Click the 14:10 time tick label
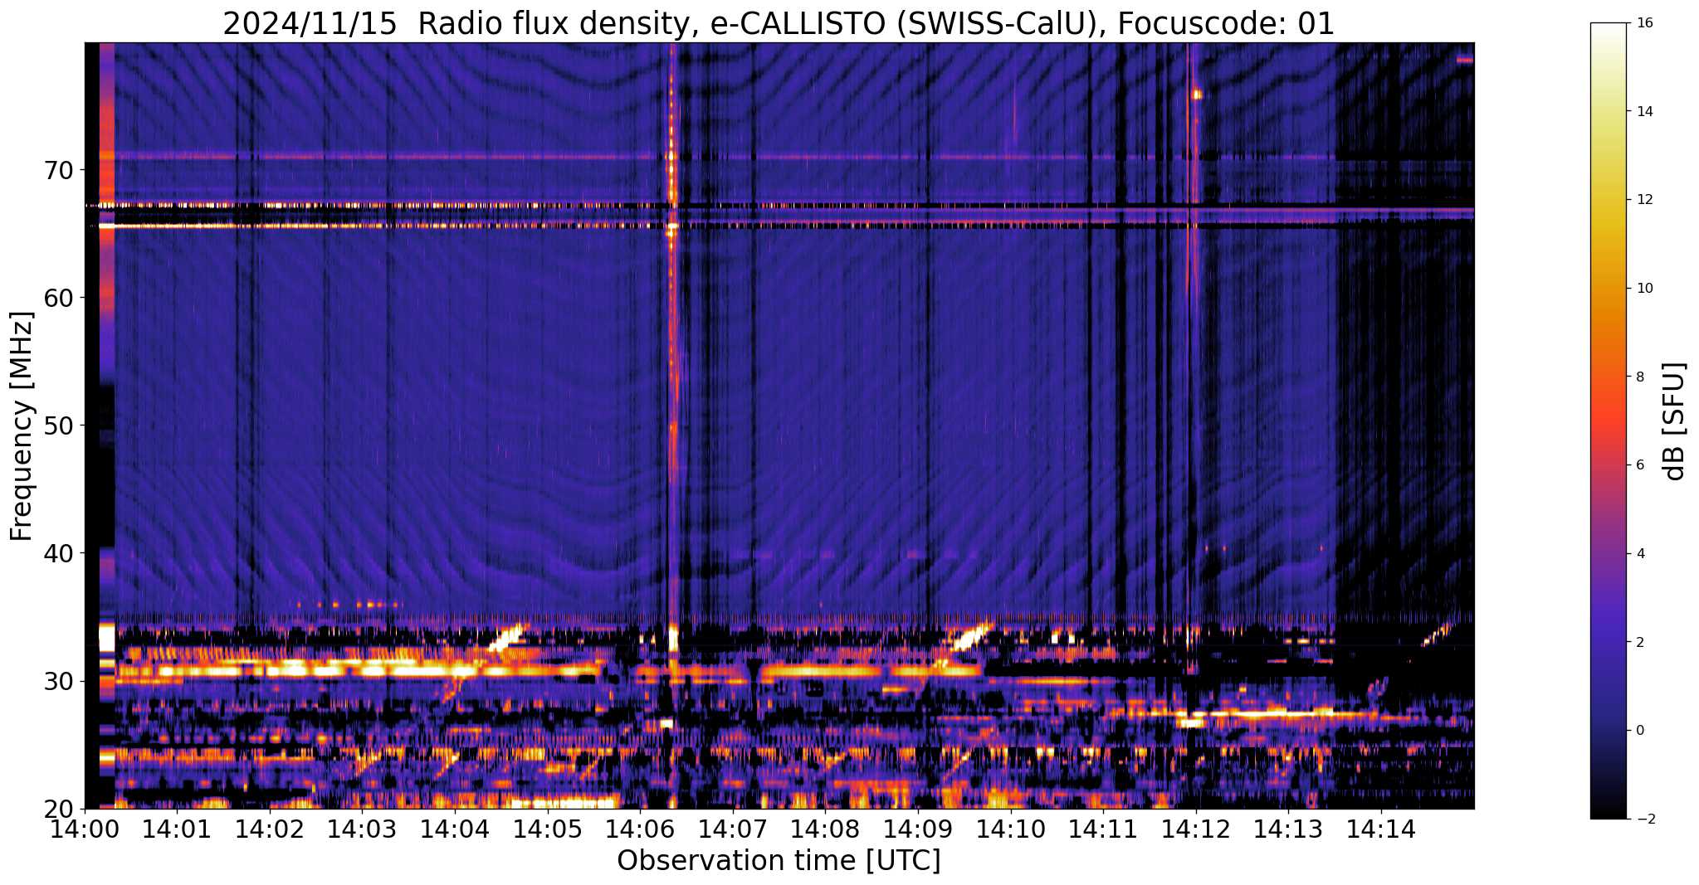Image resolution: width=1699 pixels, height=885 pixels. point(1011,829)
